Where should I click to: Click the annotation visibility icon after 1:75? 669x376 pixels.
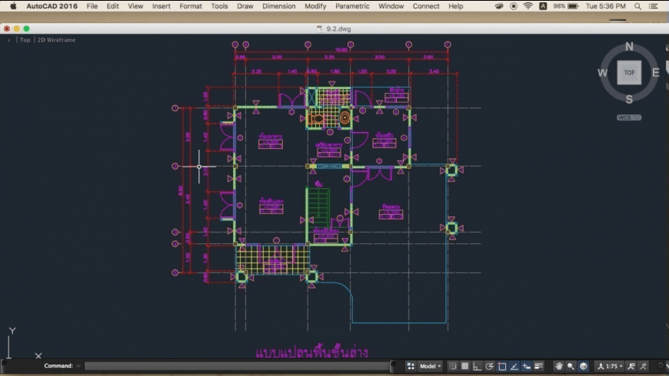(x=631, y=367)
